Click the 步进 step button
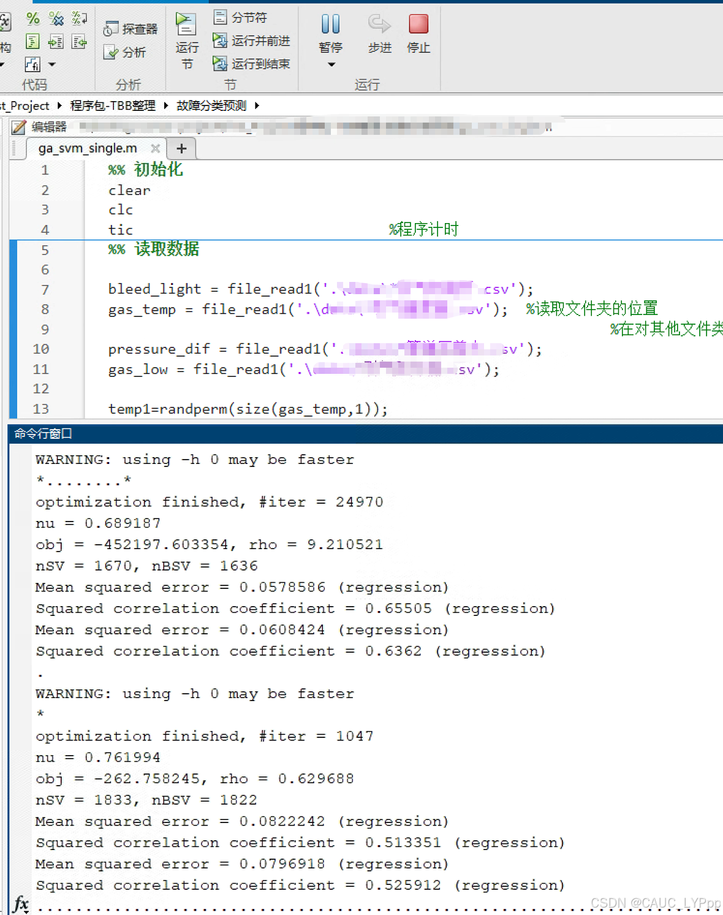 pos(380,34)
